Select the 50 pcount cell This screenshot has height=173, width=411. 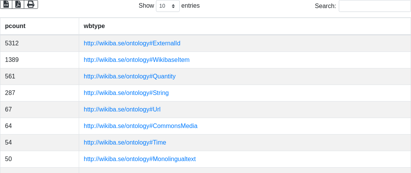pos(40,159)
